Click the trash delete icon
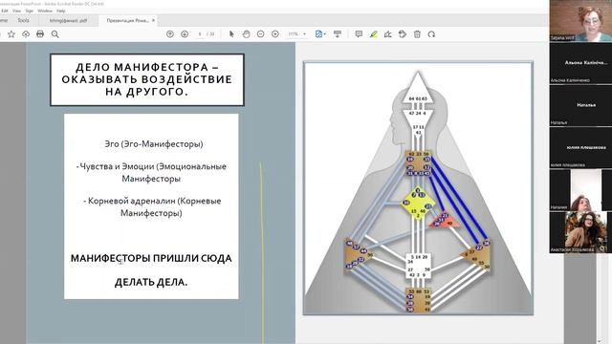The height and width of the screenshot is (344, 612). 417,34
